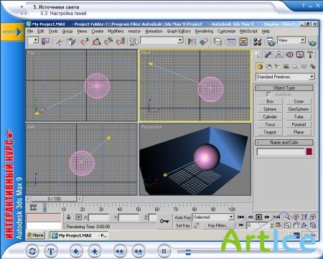Click the 0/100 time slider
Image resolution: width=323 pixels, height=259 pixels.
(54, 199)
